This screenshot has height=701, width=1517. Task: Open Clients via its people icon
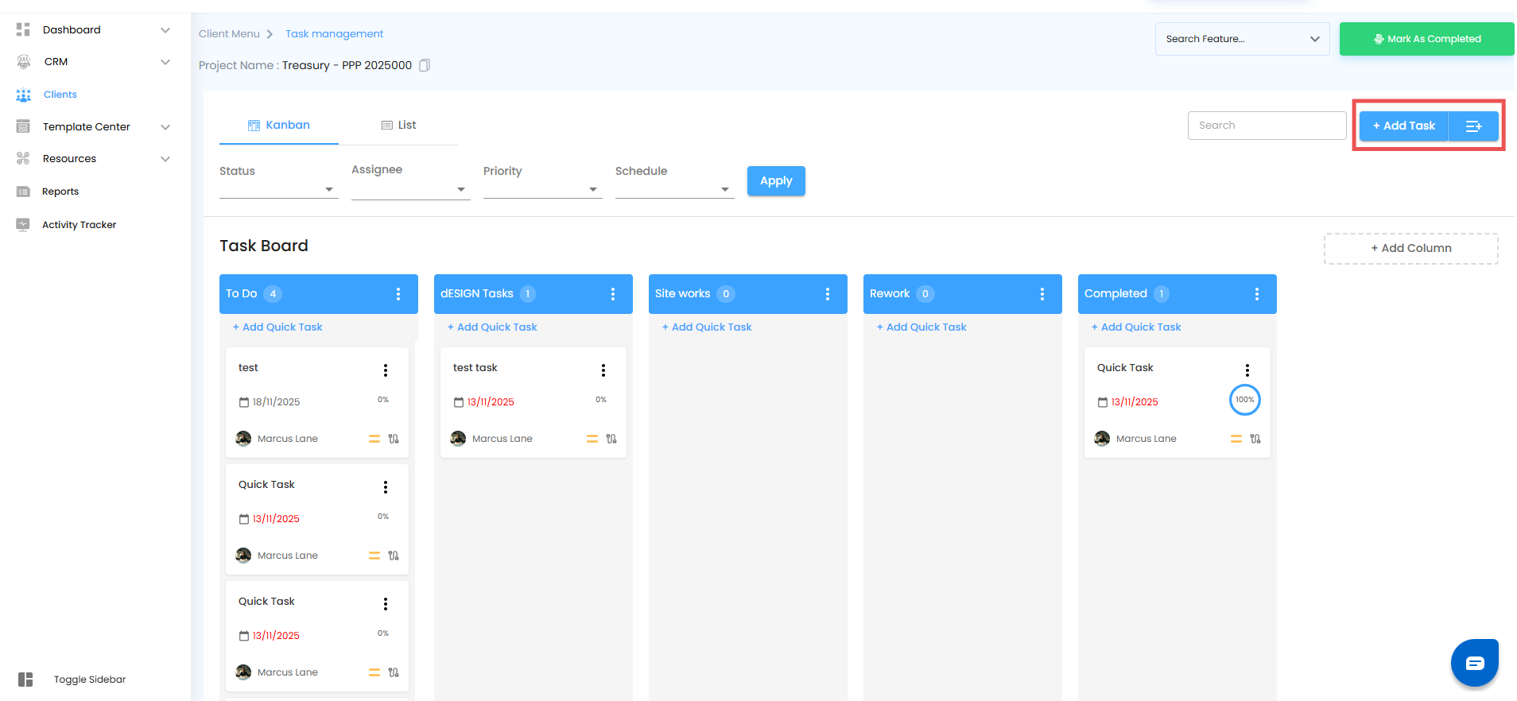(x=24, y=95)
